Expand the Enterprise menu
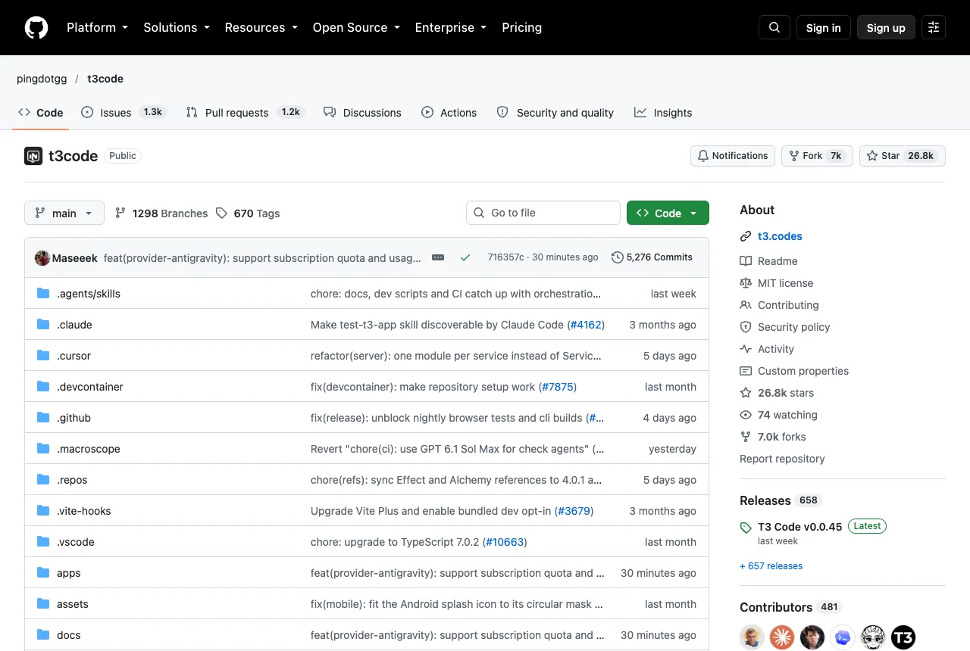The width and height of the screenshot is (970, 651). point(450,27)
